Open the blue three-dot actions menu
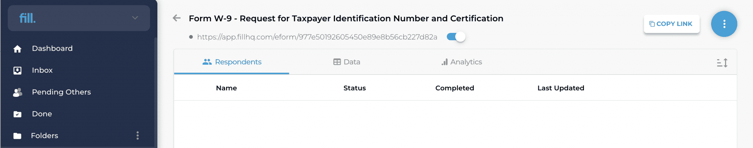Image resolution: width=753 pixels, height=148 pixels. (x=724, y=24)
